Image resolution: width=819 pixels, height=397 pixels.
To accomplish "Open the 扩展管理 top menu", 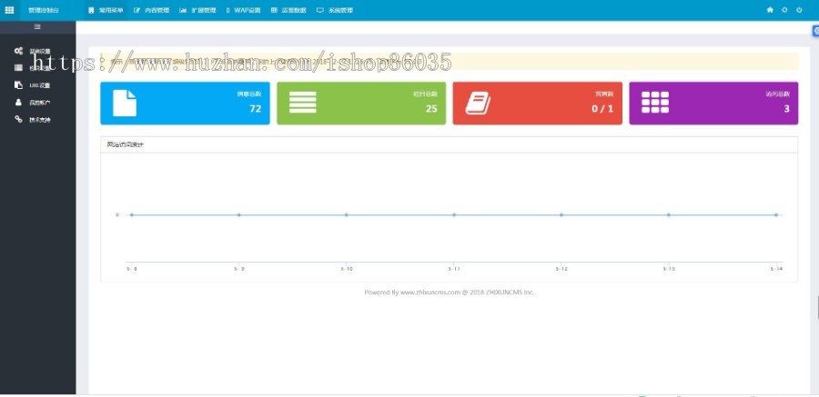I will (197, 10).
